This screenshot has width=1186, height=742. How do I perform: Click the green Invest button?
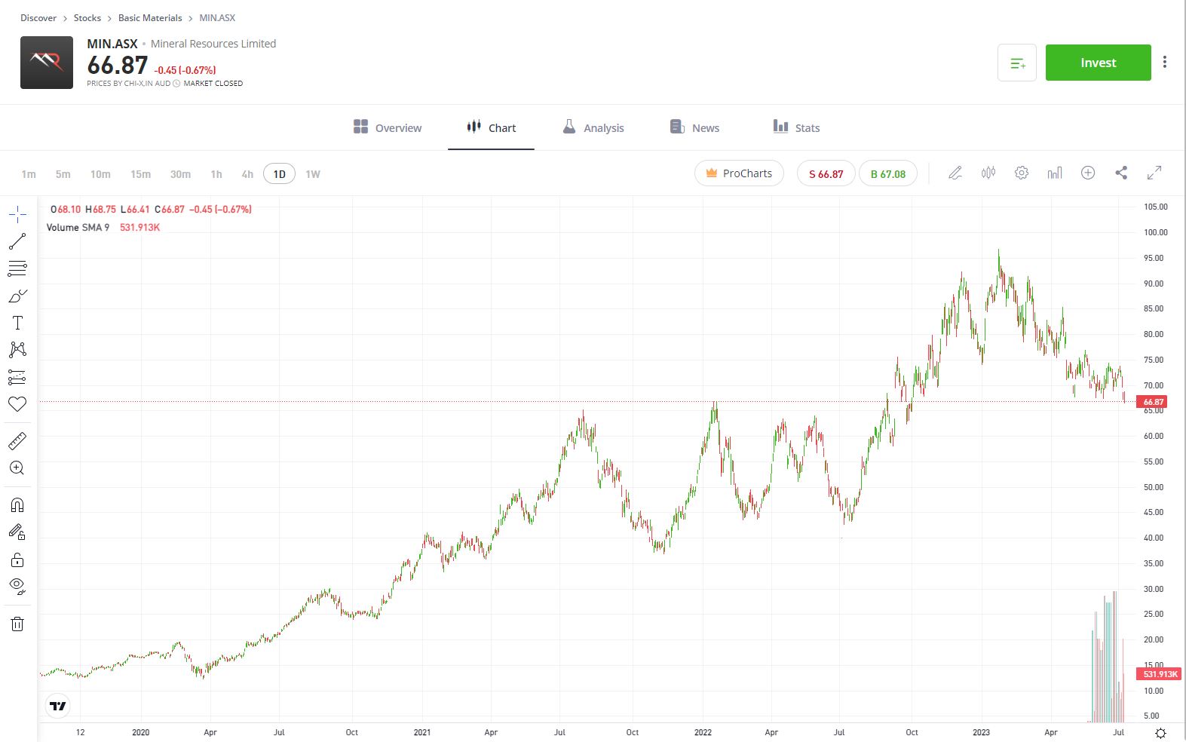[x=1098, y=63]
